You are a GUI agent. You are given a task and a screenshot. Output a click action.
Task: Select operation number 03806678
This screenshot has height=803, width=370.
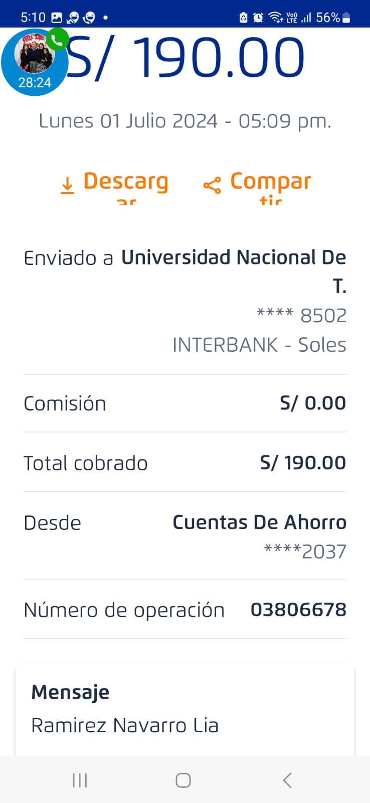click(x=298, y=610)
